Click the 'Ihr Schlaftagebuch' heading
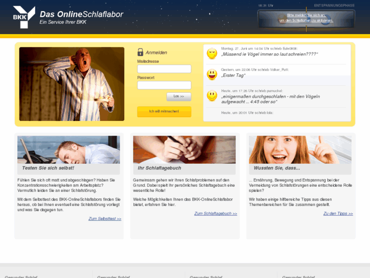The height and width of the screenshot is (278, 370). click(x=159, y=168)
